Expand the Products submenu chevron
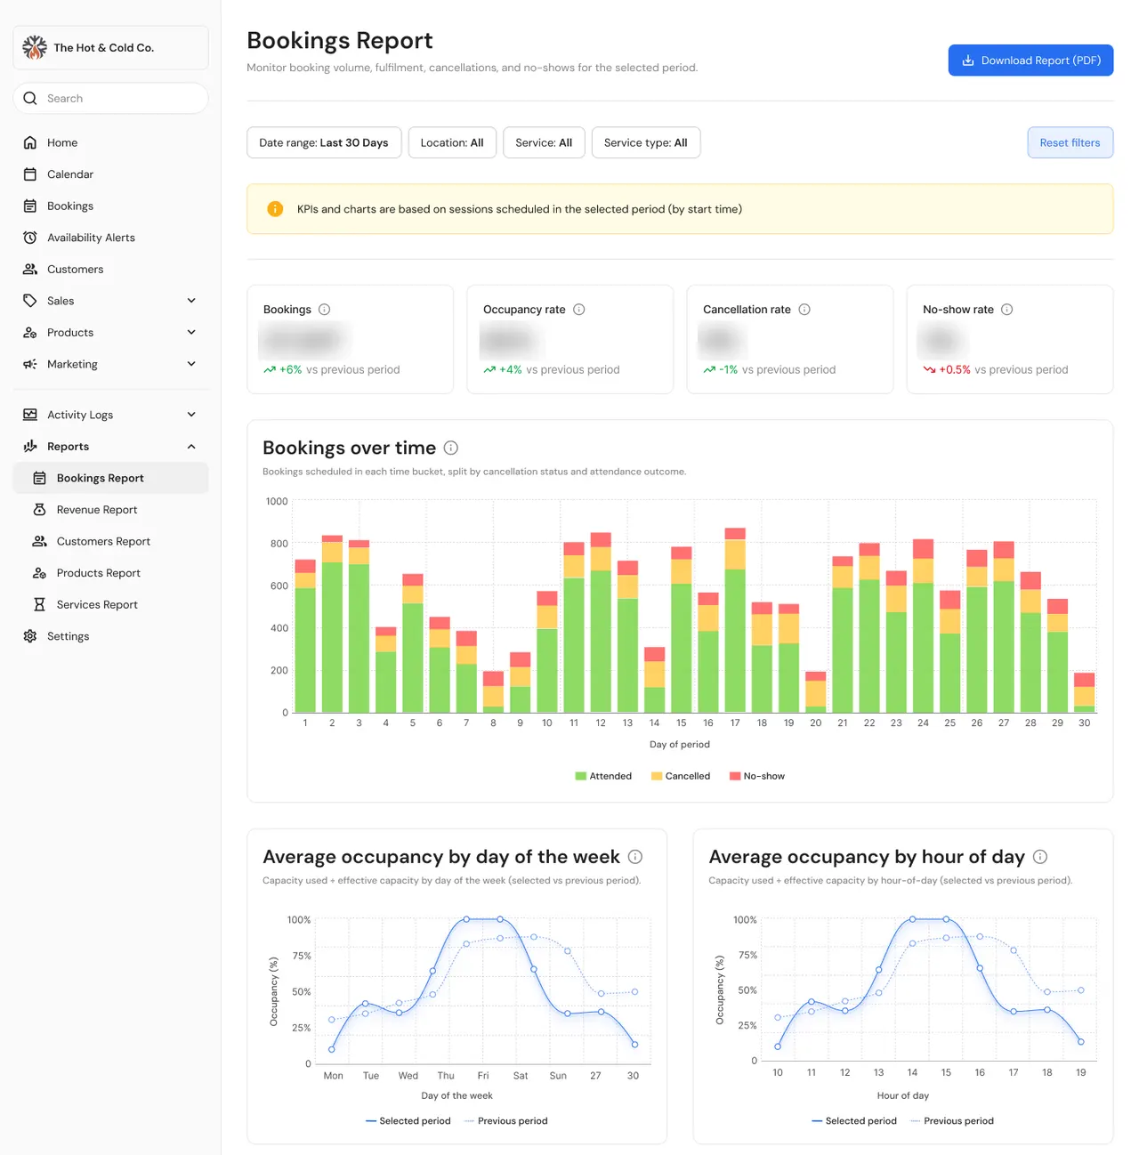Viewport: 1139px width, 1155px height. pos(191,332)
